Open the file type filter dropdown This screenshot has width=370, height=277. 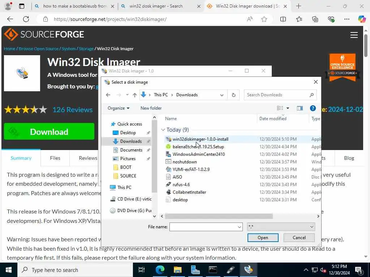click(311, 227)
